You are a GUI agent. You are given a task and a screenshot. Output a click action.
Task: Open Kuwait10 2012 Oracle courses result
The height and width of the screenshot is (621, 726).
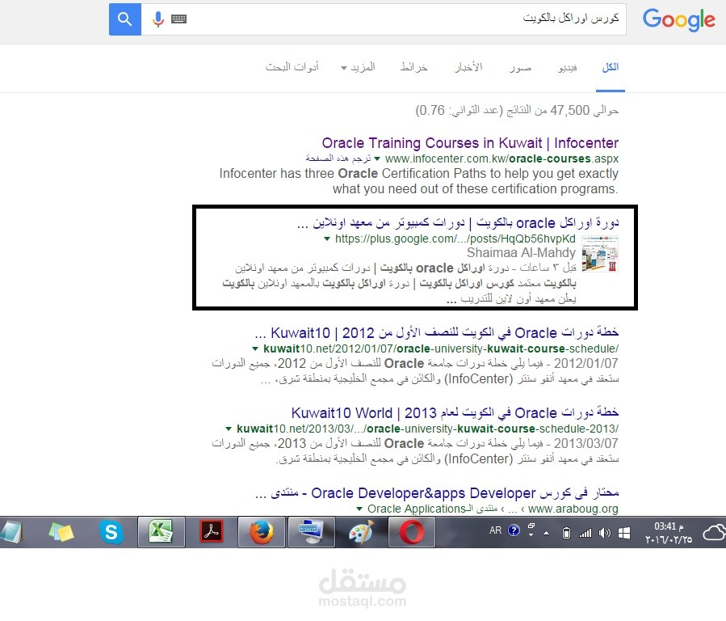[437, 333]
